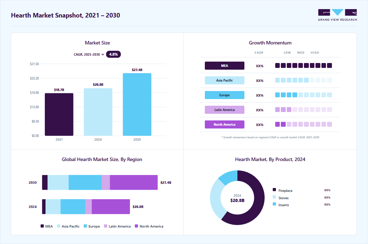Select the 2021 market size bar
The image size is (368, 244).
tap(59, 114)
